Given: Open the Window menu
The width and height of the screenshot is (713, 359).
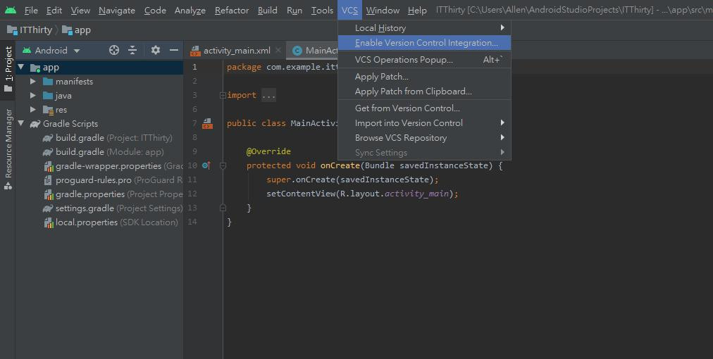Looking at the screenshot, I should 383,10.
